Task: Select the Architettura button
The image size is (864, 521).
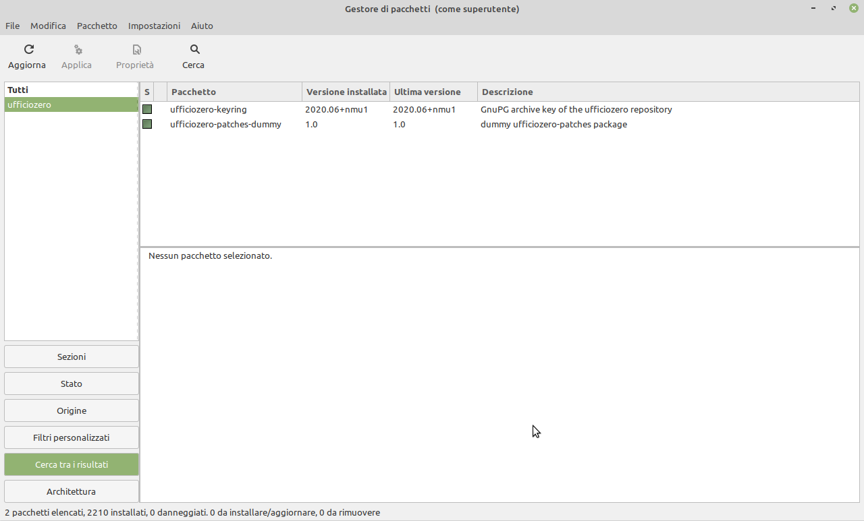Action: tap(72, 491)
